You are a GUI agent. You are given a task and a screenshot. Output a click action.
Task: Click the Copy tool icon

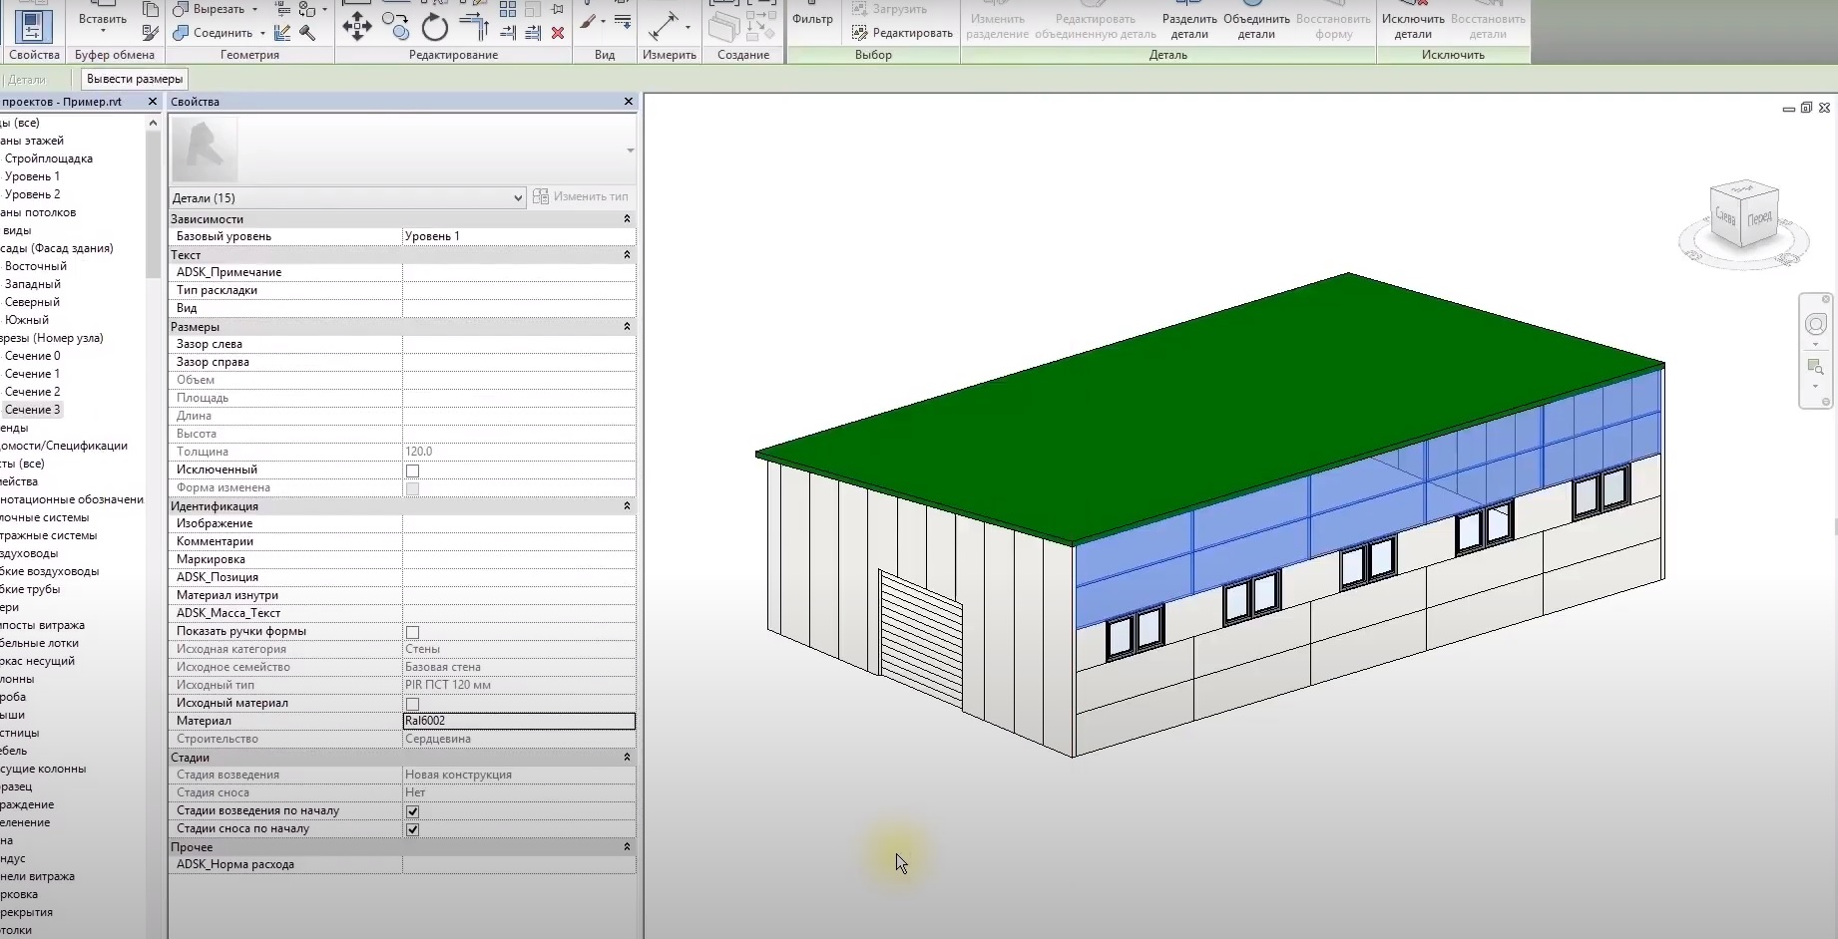click(395, 26)
